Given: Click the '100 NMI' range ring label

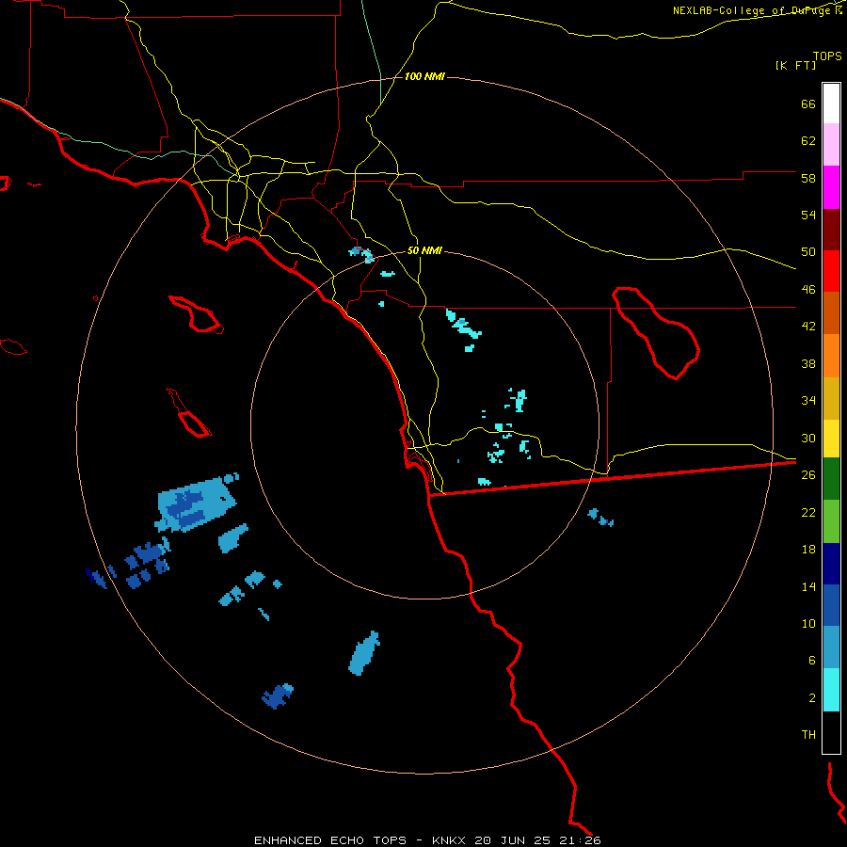Looking at the screenshot, I should pyautogui.click(x=424, y=77).
